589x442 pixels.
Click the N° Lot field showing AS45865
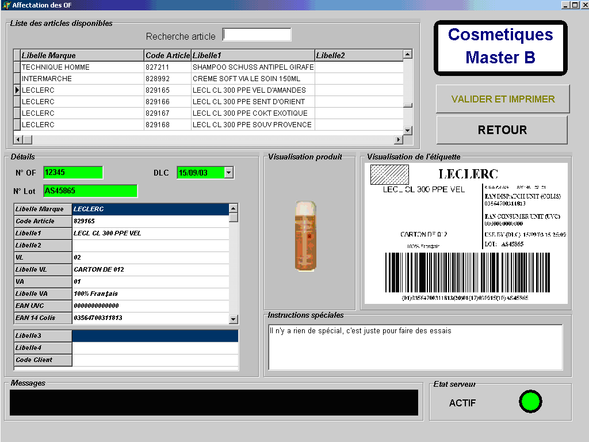(x=90, y=191)
